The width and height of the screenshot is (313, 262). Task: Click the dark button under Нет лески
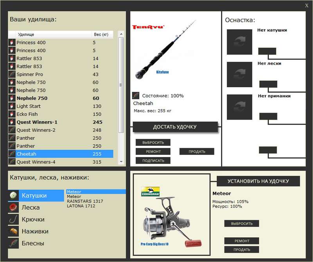point(268,84)
